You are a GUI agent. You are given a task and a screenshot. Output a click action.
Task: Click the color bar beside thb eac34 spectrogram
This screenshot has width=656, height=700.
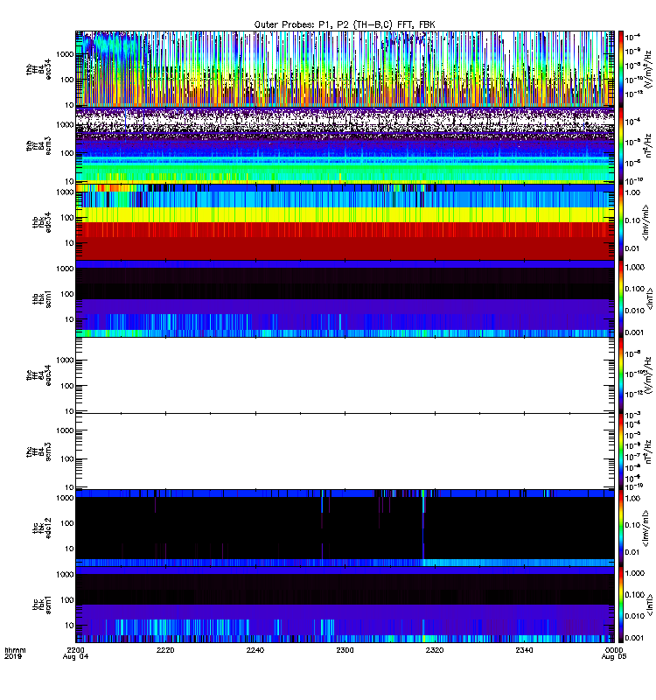click(620, 69)
